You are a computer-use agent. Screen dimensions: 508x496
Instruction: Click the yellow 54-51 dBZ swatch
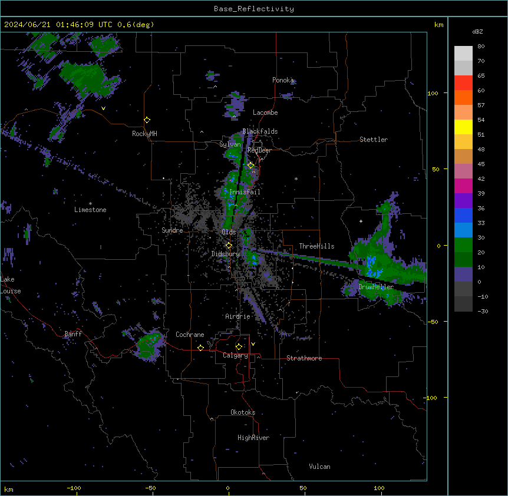(x=463, y=127)
